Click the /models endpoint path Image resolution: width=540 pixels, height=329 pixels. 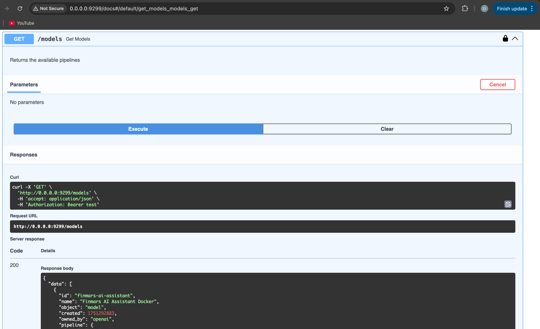(x=50, y=39)
